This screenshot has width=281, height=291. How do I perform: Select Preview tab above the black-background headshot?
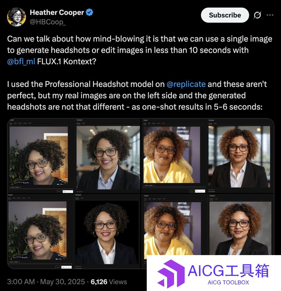[x=77, y=198]
